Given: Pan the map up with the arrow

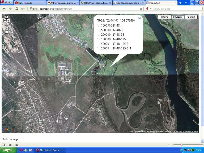Looking at the screenshot, I should [7, 17].
